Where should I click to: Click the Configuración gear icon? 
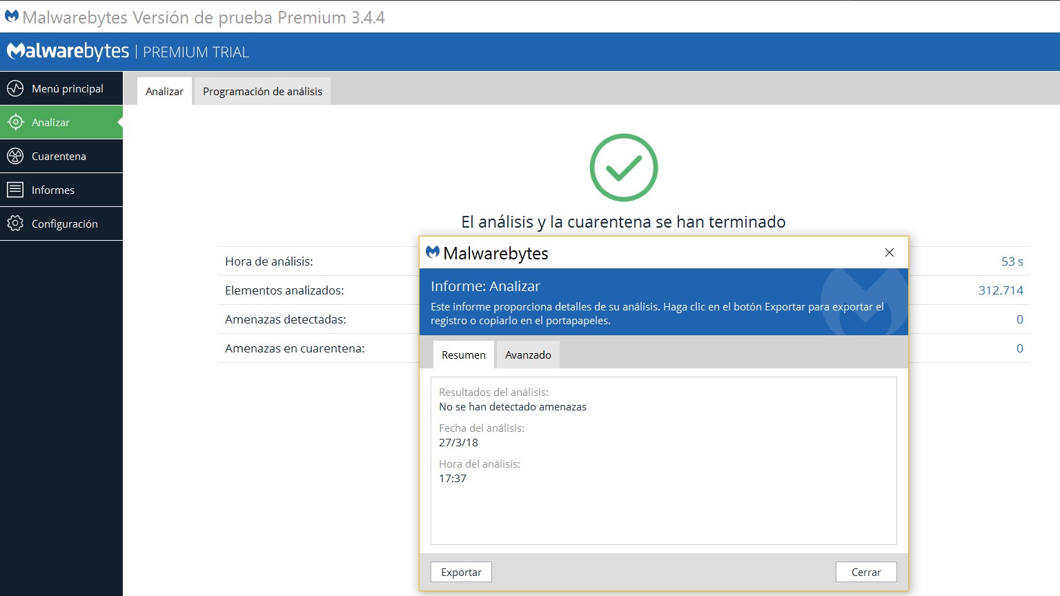pos(15,223)
